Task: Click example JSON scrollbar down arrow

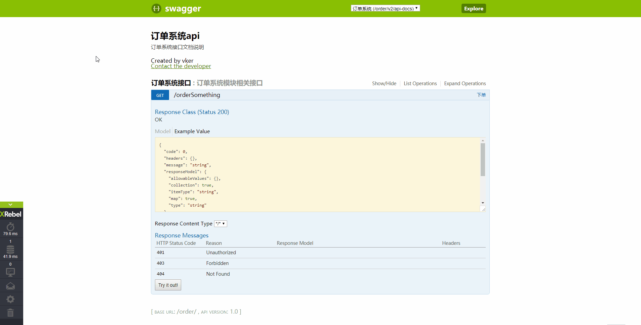Action: (x=483, y=203)
